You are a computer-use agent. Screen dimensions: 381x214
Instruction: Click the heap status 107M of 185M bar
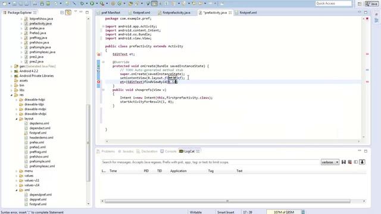pyautogui.click(x=283, y=212)
